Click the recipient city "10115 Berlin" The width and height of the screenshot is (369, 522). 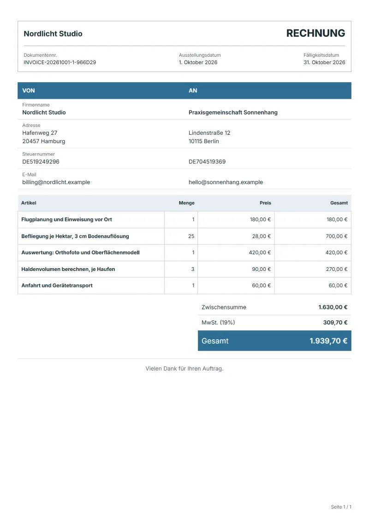(x=203, y=141)
